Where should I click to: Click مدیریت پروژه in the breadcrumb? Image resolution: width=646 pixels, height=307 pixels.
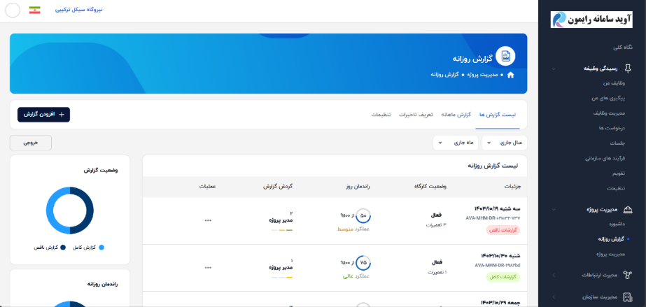tap(483, 75)
